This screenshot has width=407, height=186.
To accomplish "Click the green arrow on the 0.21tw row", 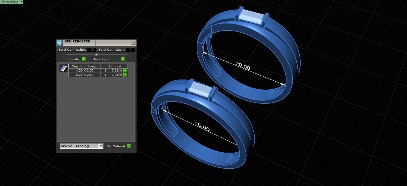I will 125,75.
